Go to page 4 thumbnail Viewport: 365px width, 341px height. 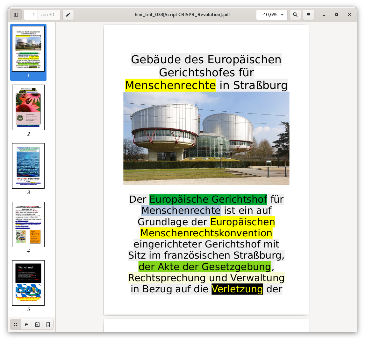(28, 224)
